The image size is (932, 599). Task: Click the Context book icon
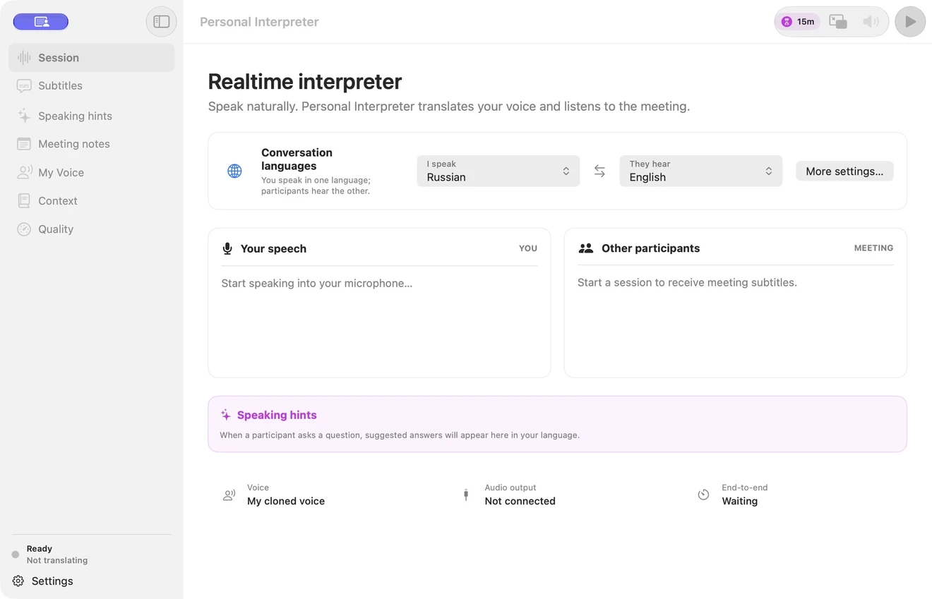tap(24, 200)
